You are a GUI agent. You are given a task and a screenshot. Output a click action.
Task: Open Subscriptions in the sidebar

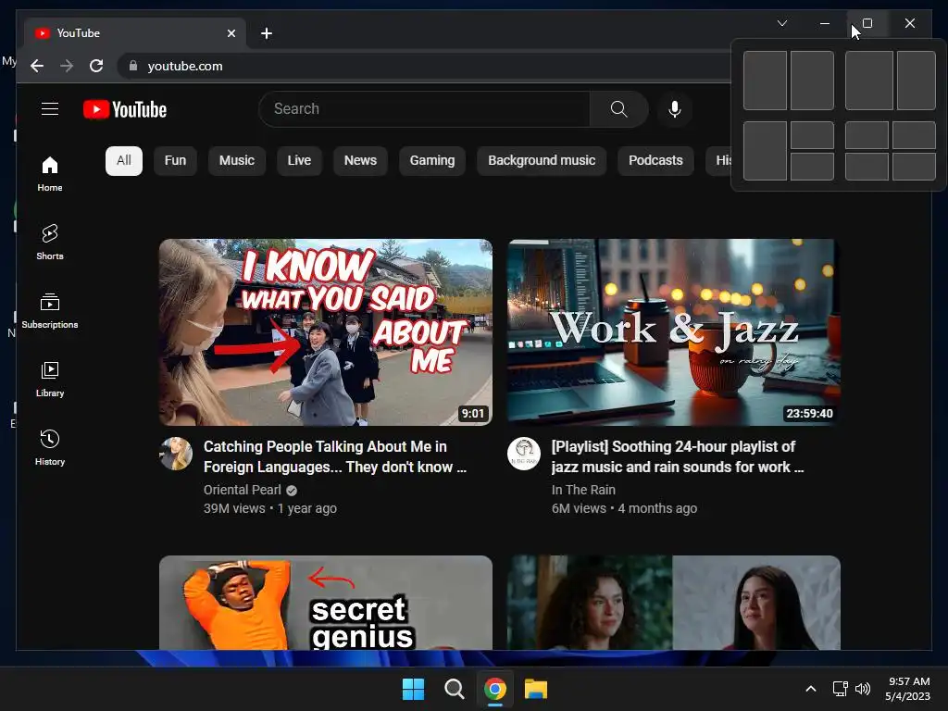(50, 310)
